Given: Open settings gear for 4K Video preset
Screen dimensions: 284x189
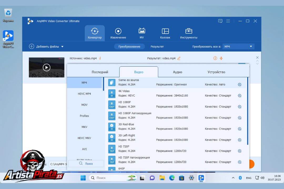Looking at the screenshot, I should 240,96.
